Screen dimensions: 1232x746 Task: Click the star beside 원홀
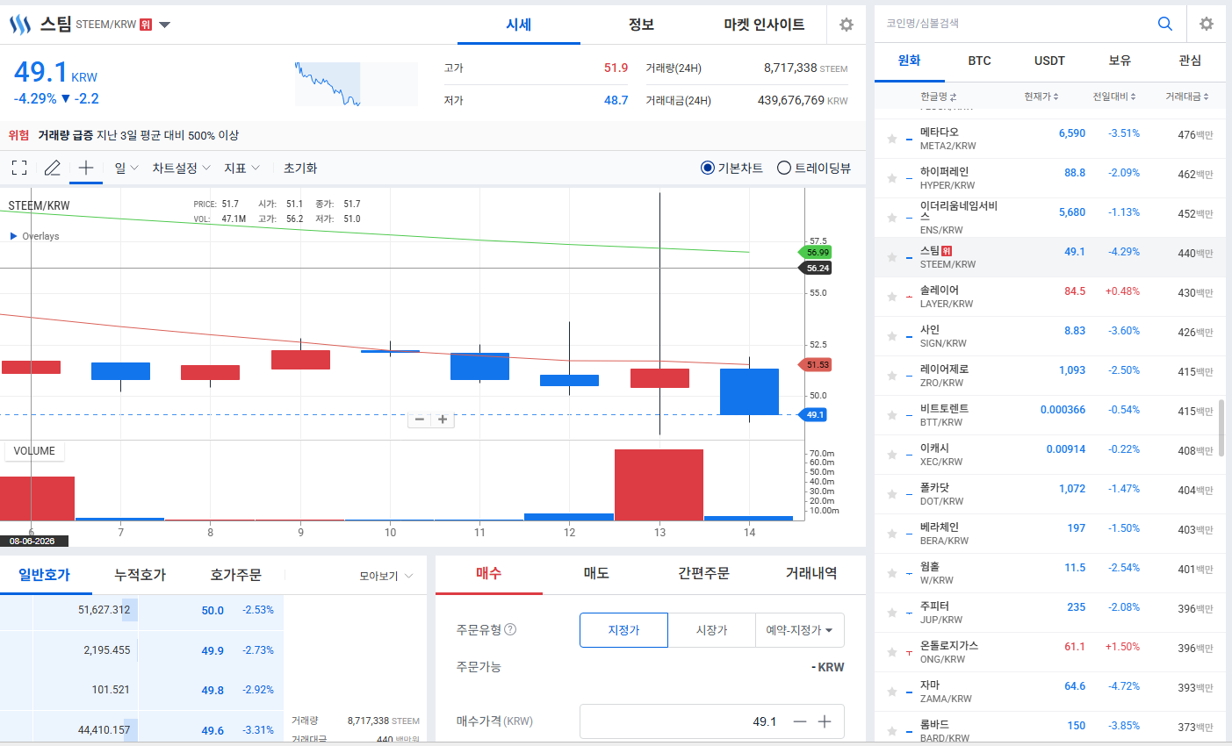point(892,573)
